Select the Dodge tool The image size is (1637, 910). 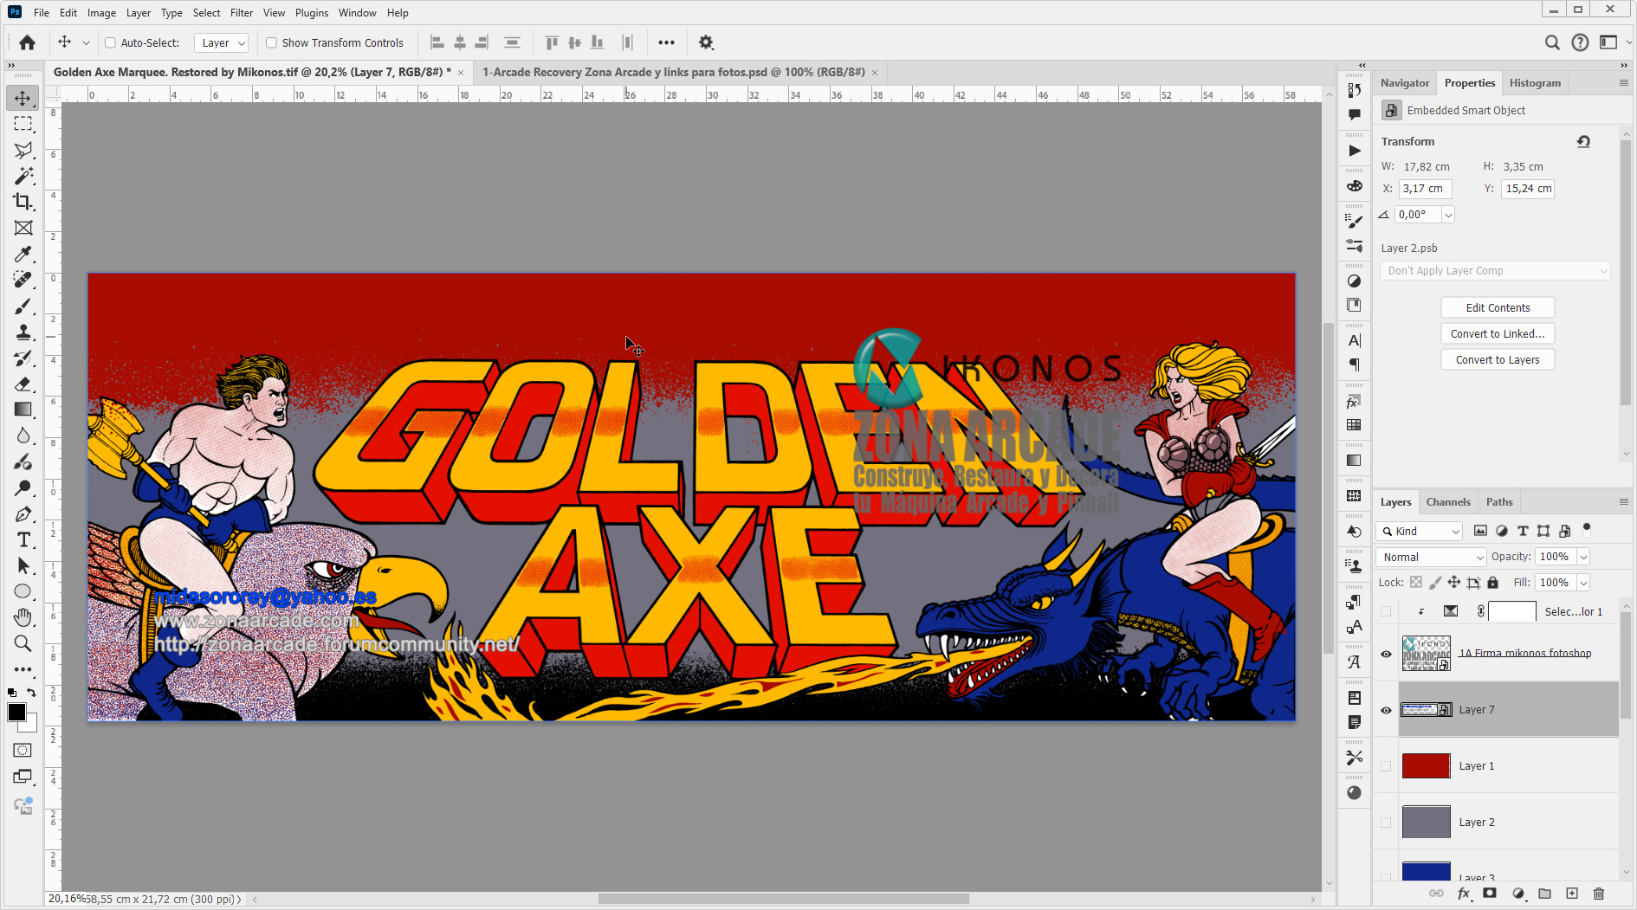[23, 487]
